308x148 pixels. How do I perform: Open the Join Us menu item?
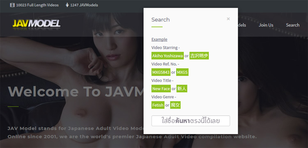(266, 25)
